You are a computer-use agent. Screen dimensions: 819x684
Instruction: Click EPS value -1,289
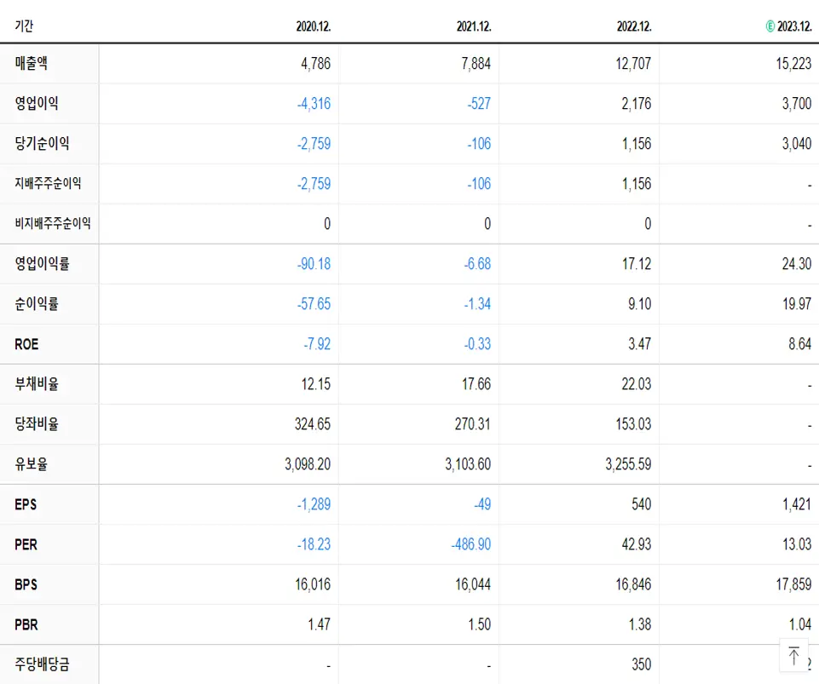click(x=314, y=504)
